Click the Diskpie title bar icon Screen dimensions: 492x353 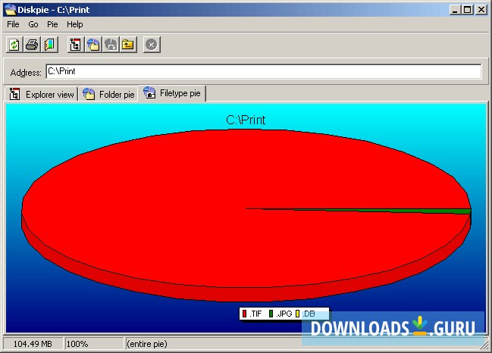click(x=10, y=9)
